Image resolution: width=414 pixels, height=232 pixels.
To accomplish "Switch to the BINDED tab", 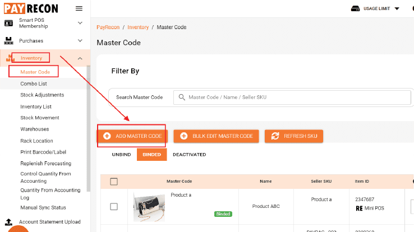I will pos(152,155).
